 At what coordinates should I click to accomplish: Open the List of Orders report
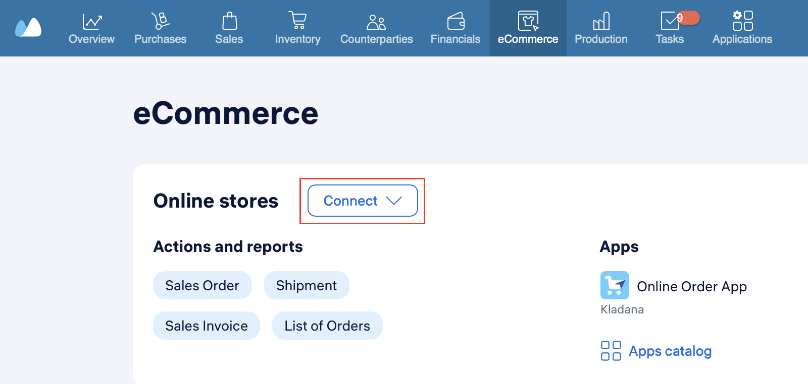click(x=327, y=326)
